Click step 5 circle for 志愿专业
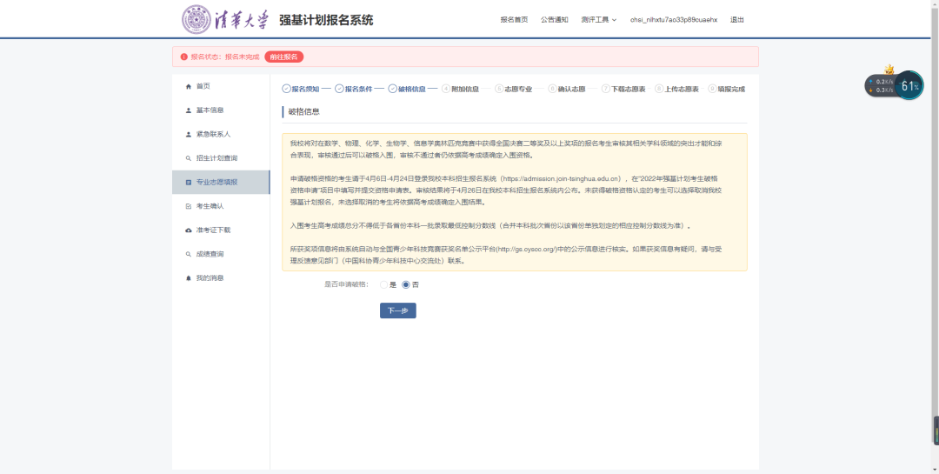The width and height of the screenshot is (939, 474). [x=499, y=89]
